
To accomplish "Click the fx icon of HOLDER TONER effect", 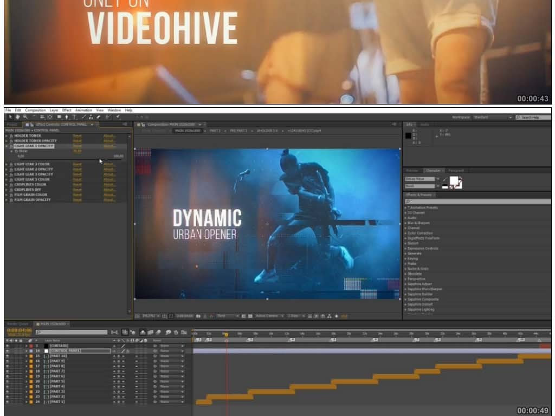I will [11, 136].
